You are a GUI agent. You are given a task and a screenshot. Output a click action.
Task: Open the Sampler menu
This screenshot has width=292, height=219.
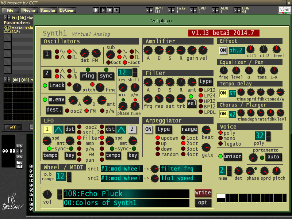(48, 11)
